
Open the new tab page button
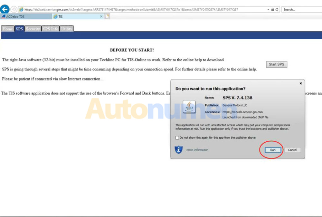[108, 16]
